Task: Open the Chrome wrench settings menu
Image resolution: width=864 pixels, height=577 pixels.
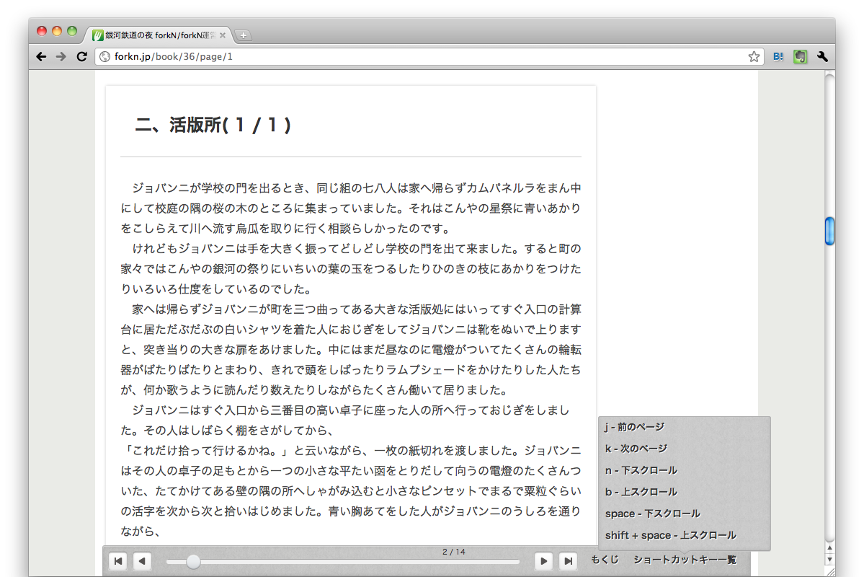Action: tap(822, 57)
